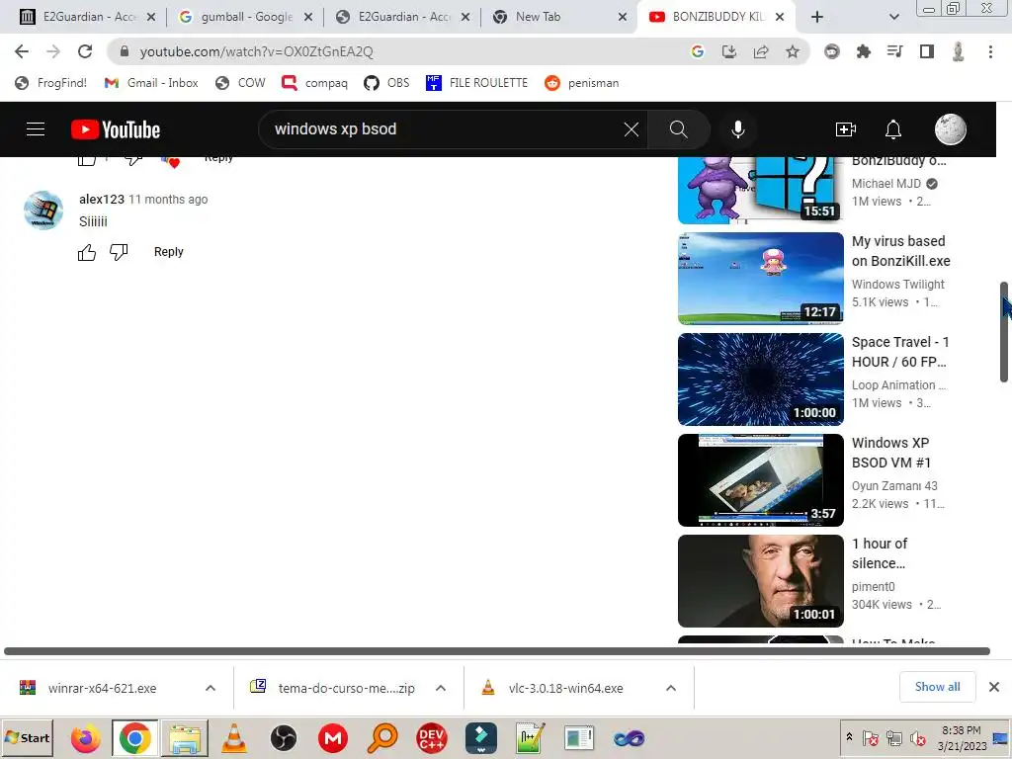Open the OBS GitHub bookmark
This screenshot has height=759, width=1012.
(x=386, y=83)
